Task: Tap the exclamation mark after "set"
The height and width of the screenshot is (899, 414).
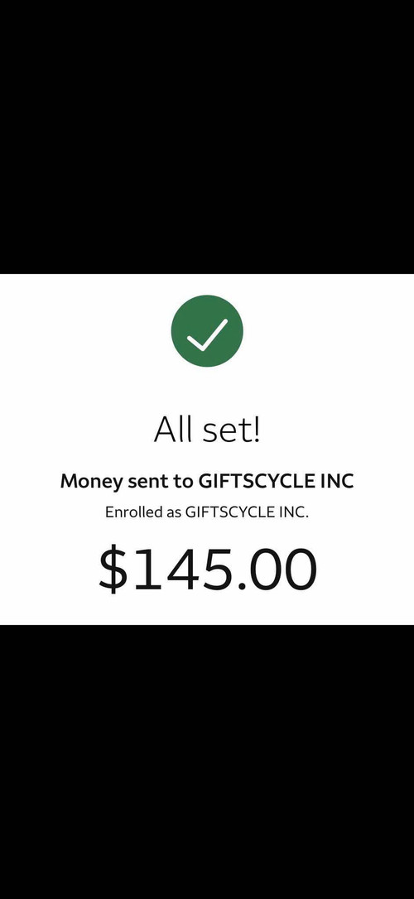Action: (x=257, y=430)
